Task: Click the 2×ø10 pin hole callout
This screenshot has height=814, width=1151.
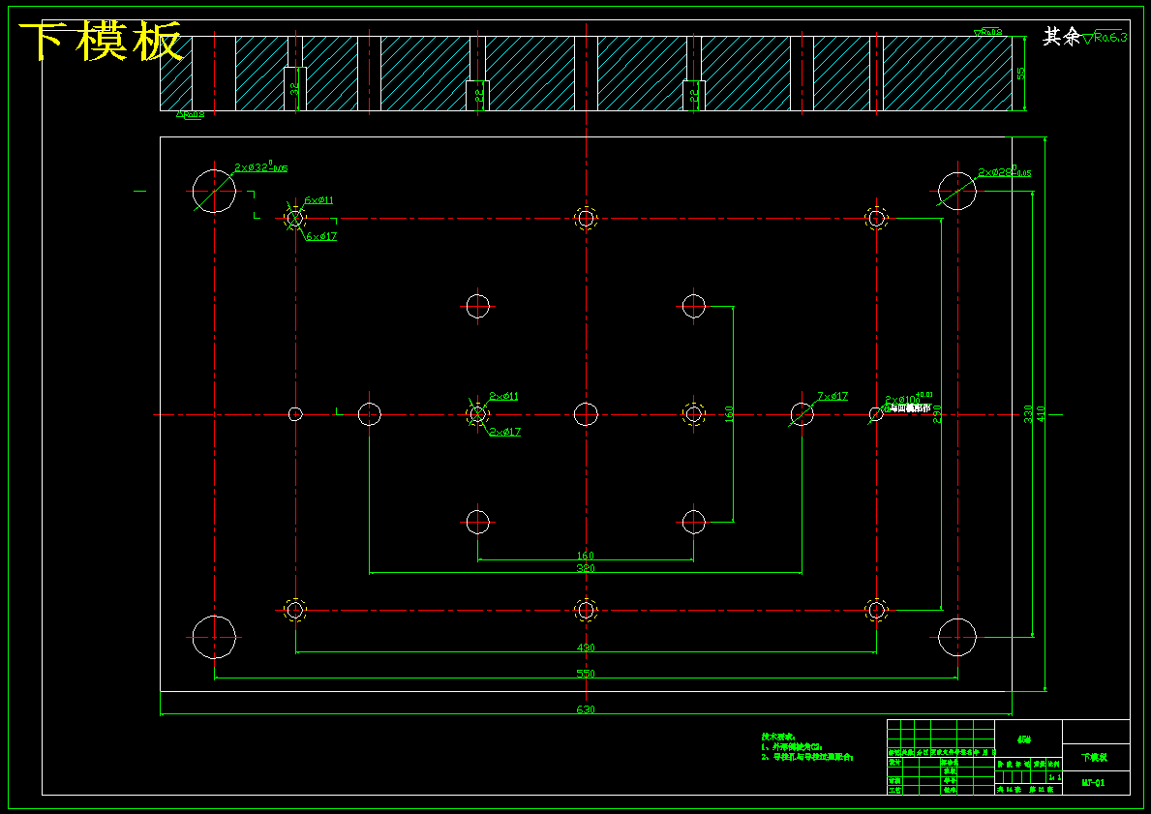Action: (x=909, y=399)
